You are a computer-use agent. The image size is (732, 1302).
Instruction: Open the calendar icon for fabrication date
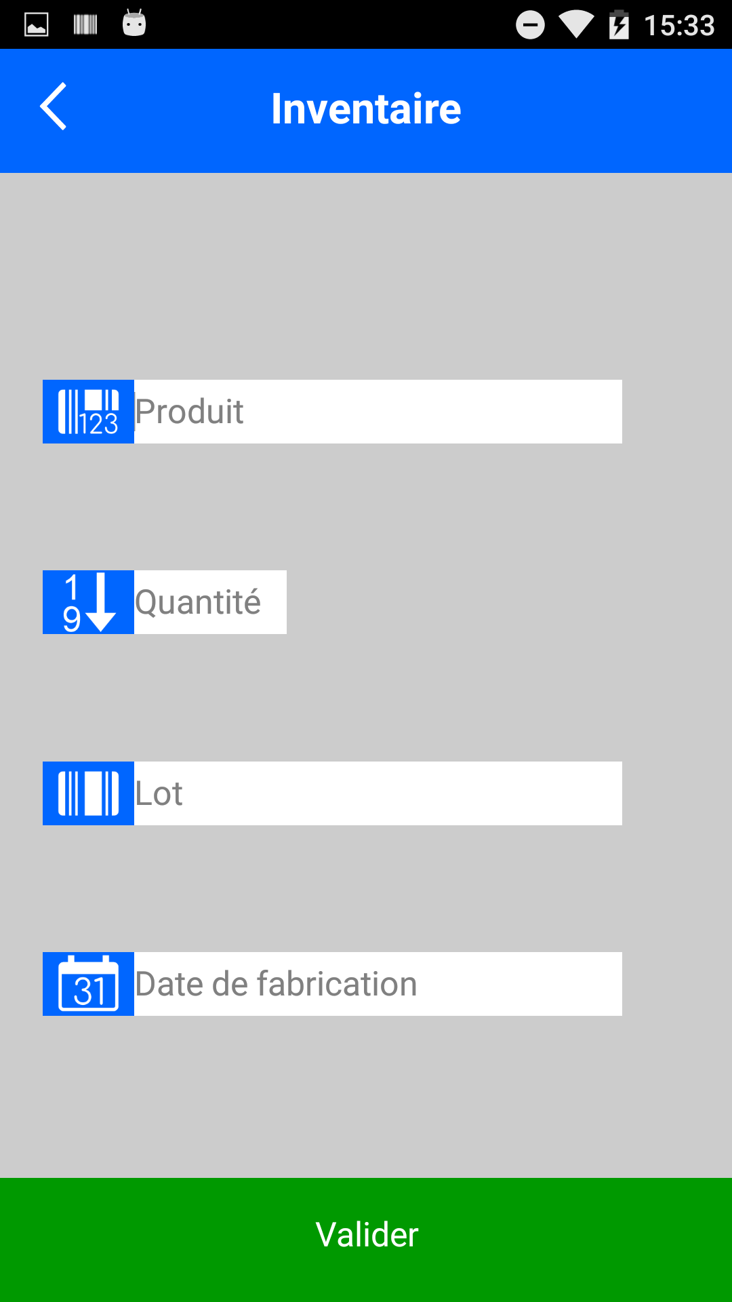[x=88, y=984]
